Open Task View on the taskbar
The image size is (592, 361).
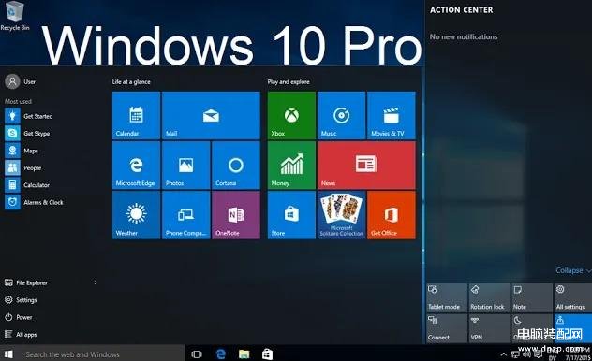click(197, 354)
